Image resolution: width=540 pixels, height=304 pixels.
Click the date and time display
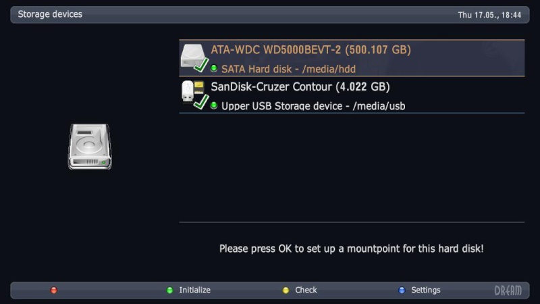tap(489, 15)
